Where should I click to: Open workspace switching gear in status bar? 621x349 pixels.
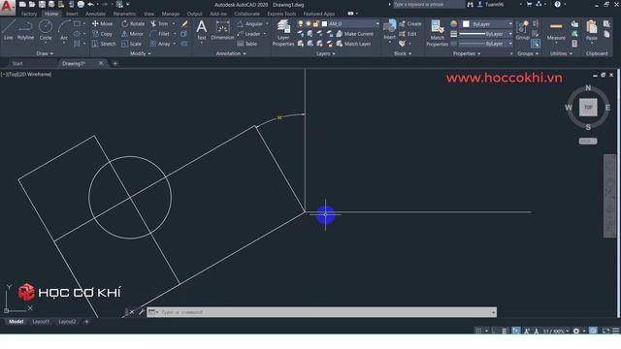click(576, 331)
